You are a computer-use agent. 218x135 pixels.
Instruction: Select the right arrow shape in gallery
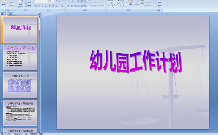121,2
